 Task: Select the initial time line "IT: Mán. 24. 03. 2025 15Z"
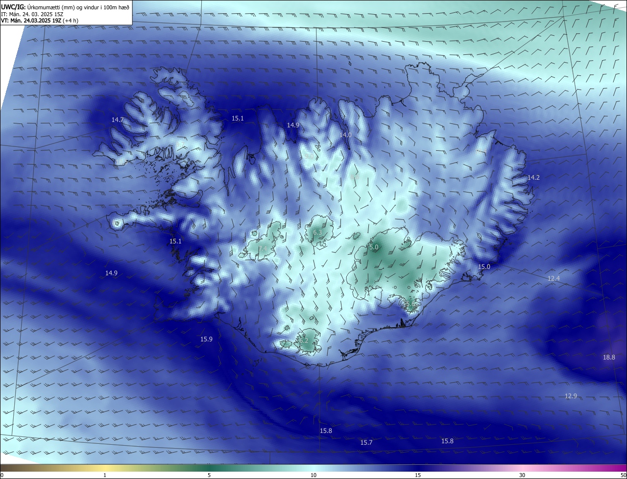(x=32, y=14)
